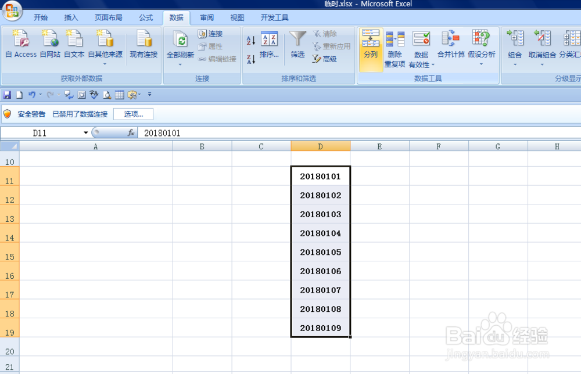Select cell containing 20180109
This screenshot has width=581, height=374.
(321, 328)
